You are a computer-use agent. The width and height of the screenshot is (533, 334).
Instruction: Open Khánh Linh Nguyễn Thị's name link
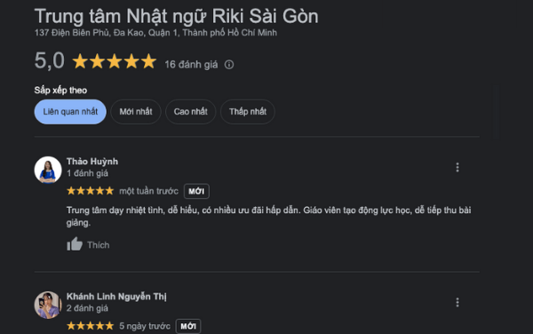(116, 297)
